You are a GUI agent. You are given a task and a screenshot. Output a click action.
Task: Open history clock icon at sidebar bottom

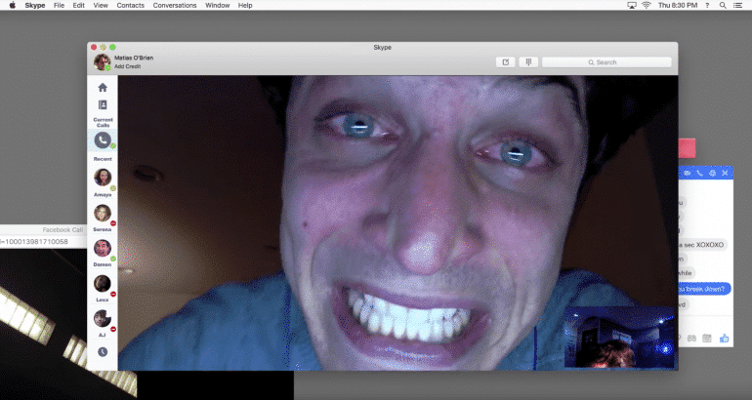[103, 352]
